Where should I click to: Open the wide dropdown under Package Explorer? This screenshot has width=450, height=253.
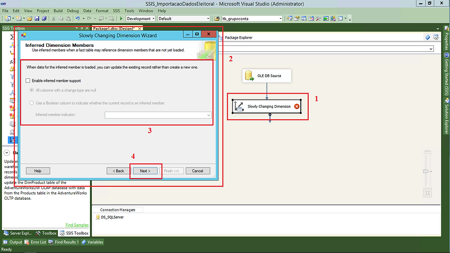[x=431, y=49]
